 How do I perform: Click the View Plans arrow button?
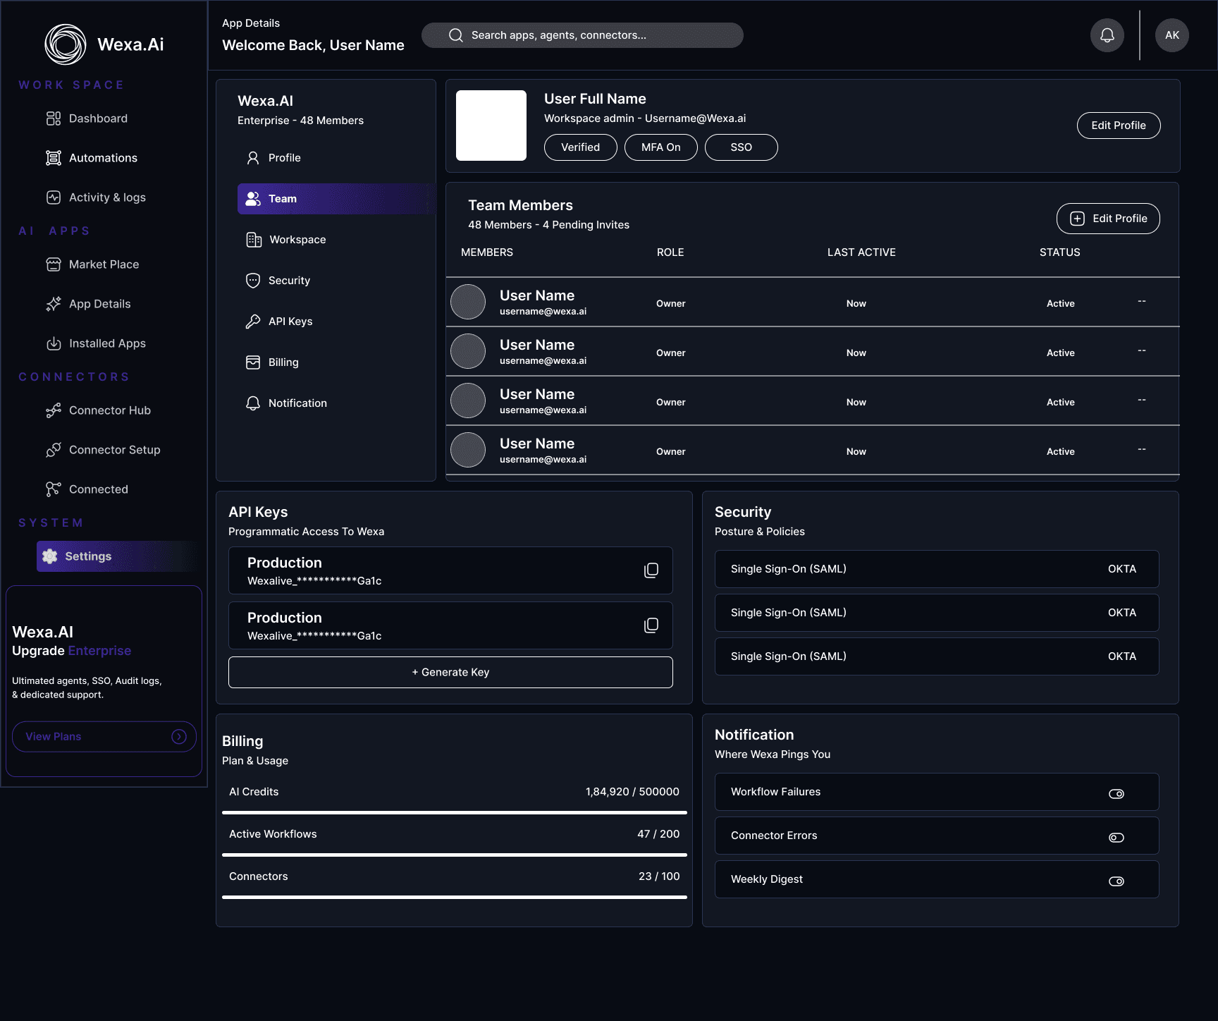(x=179, y=736)
